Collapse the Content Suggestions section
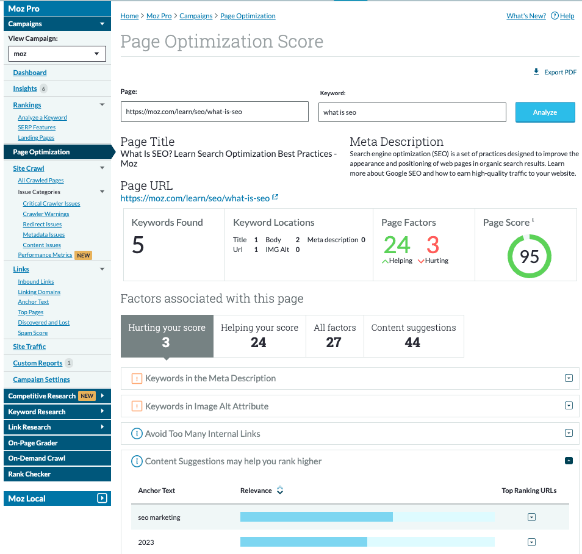The width and height of the screenshot is (582, 554). pos(569,461)
